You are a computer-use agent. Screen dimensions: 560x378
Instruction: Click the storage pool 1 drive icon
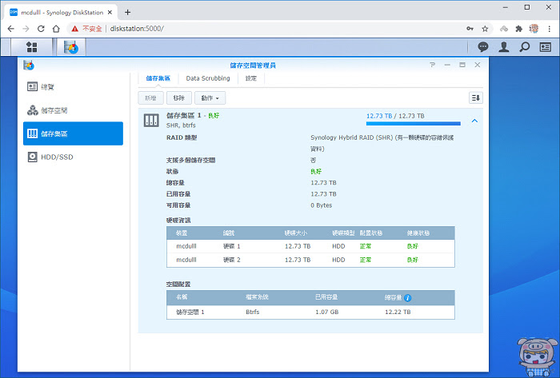coord(151,121)
